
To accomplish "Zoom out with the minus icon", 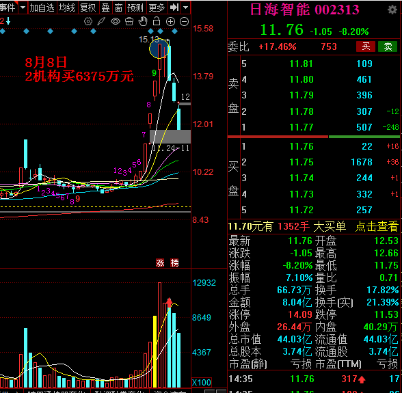I will [x=185, y=22].
